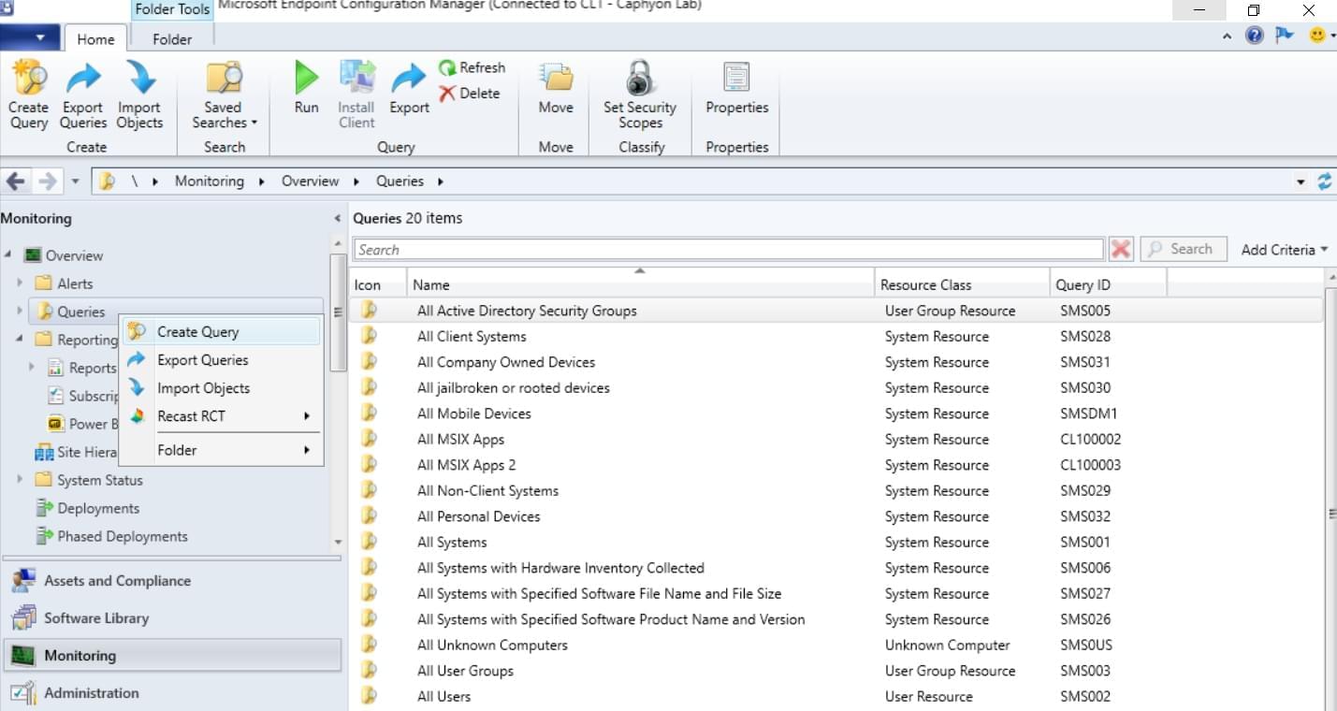1337x711 pixels.
Task: Click inside the Search input field
Action: tap(655, 248)
